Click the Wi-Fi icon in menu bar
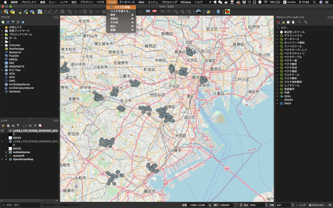This screenshot has width=333, height=208. (266, 2)
